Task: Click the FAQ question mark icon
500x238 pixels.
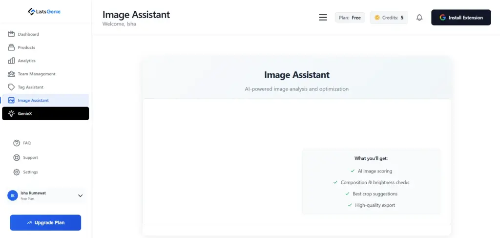Action: click(17, 143)
